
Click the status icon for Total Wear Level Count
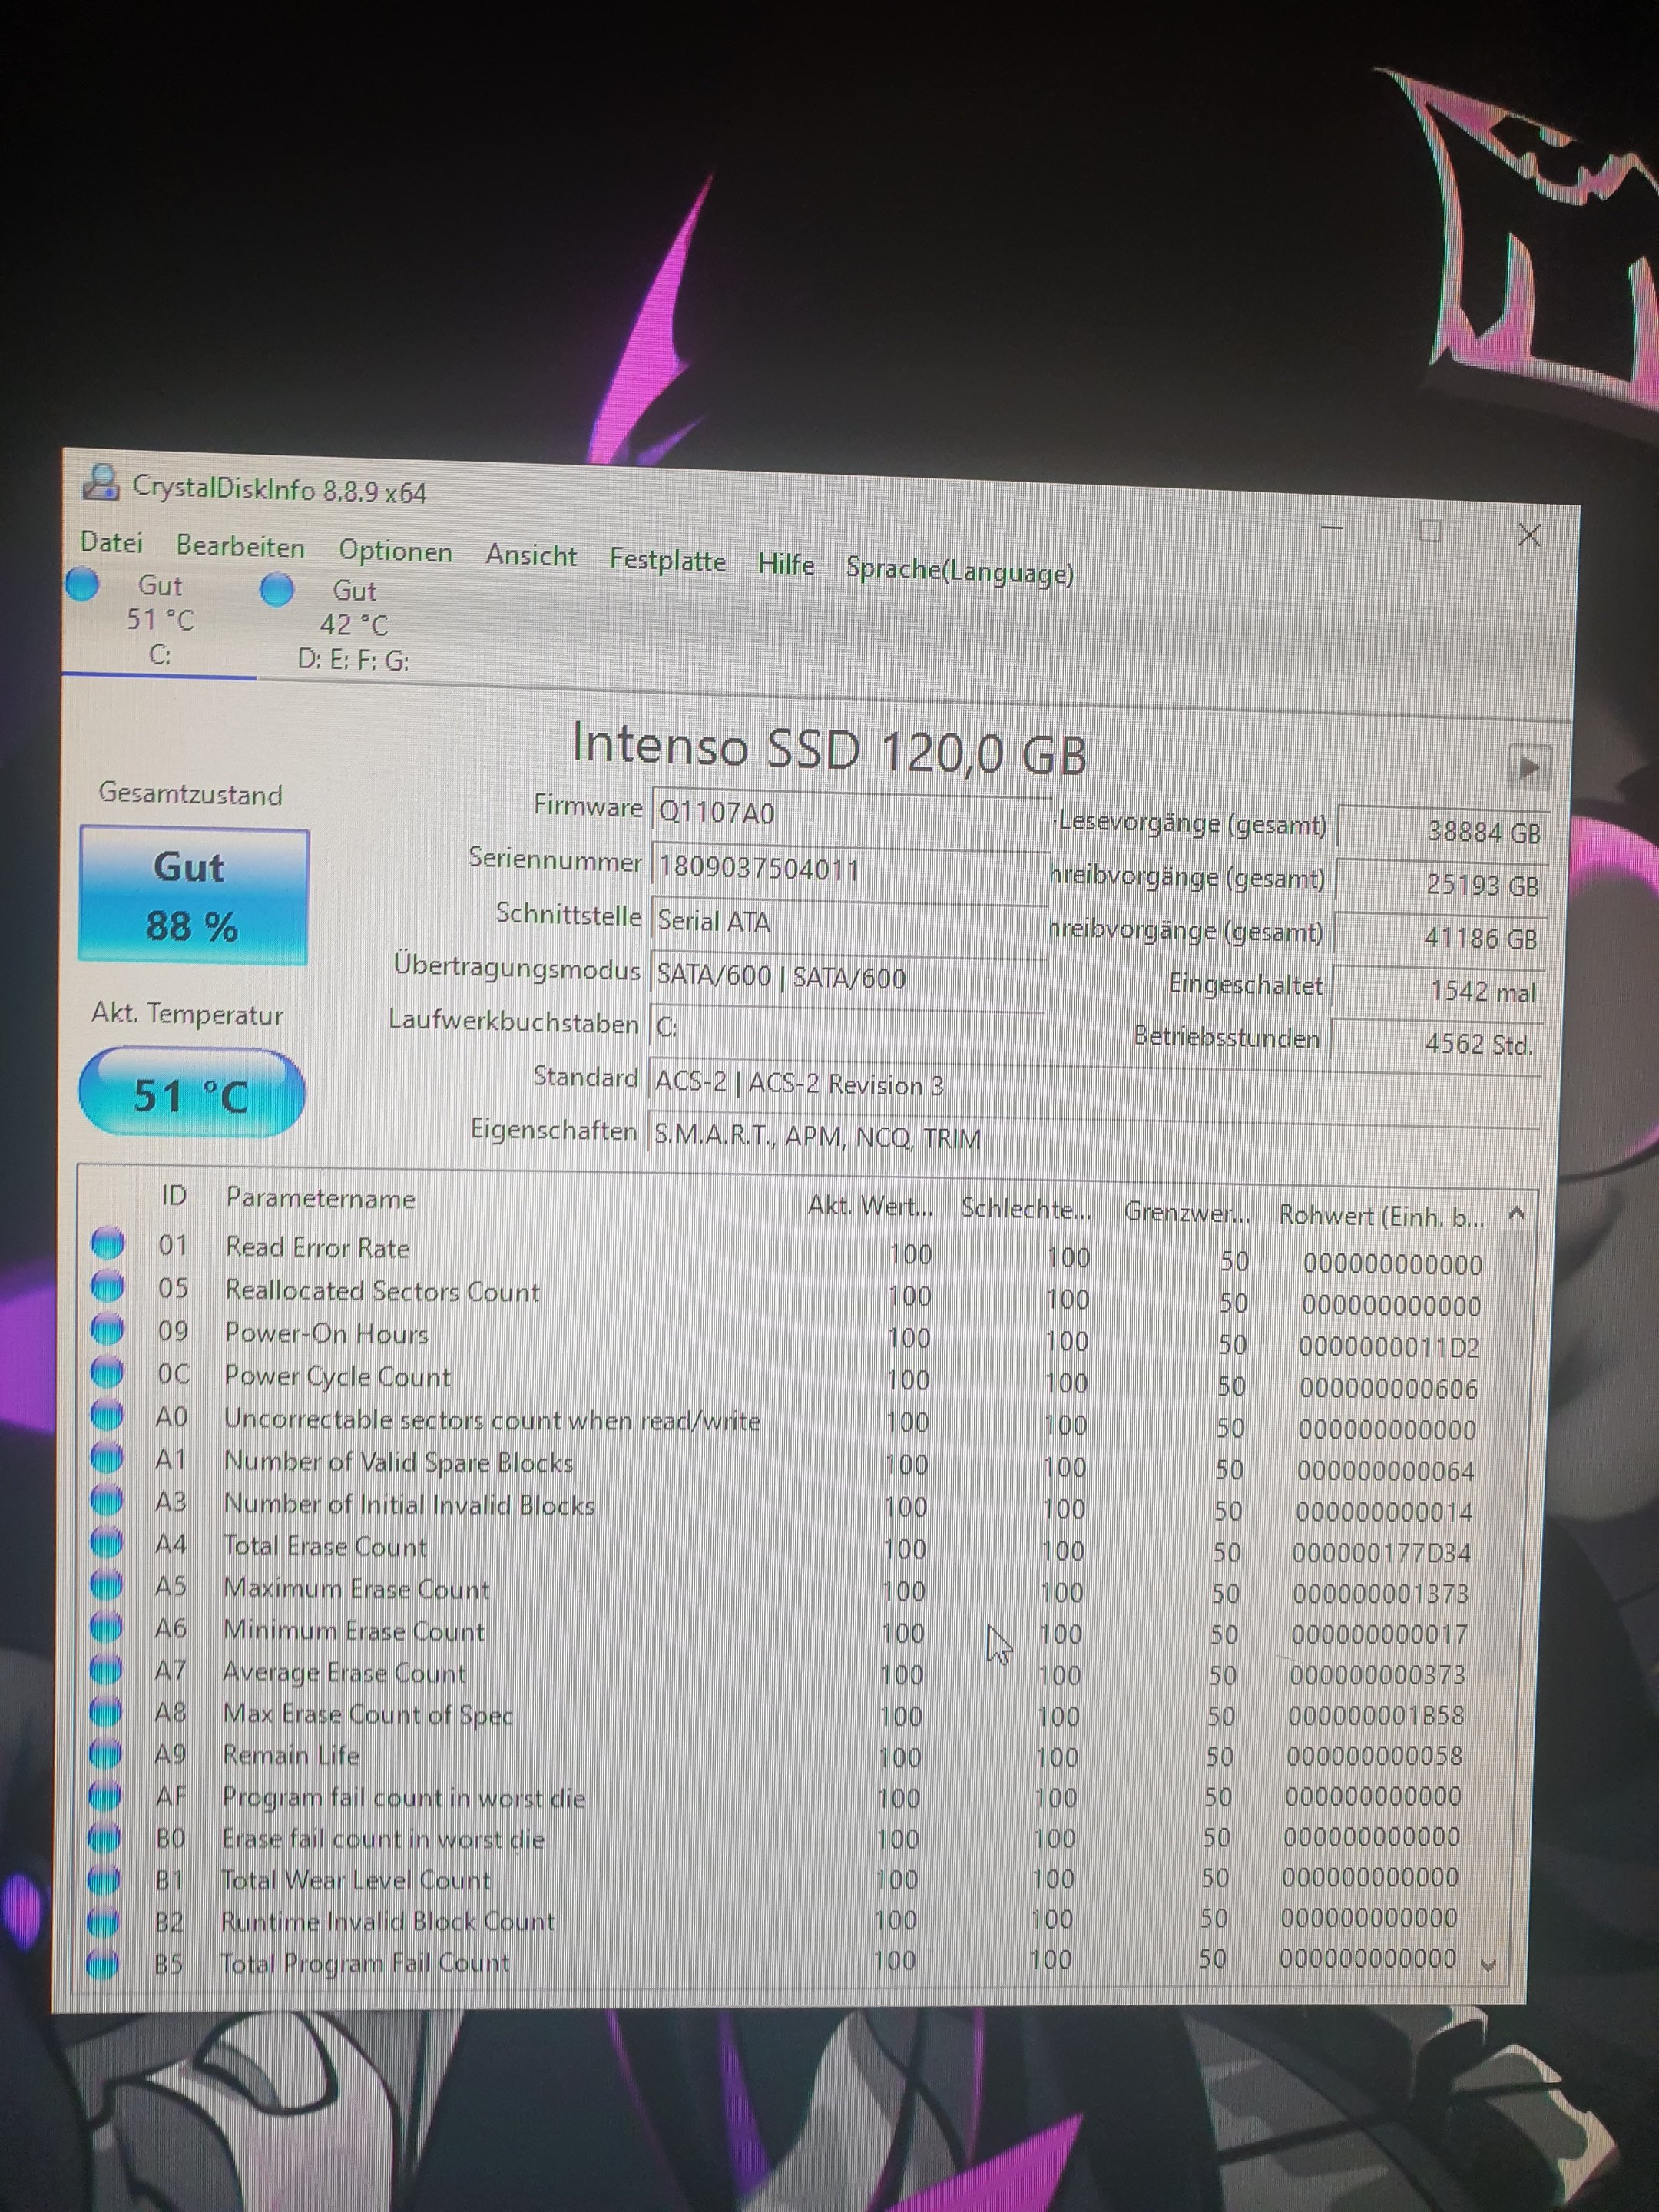tap(104, 1879)
